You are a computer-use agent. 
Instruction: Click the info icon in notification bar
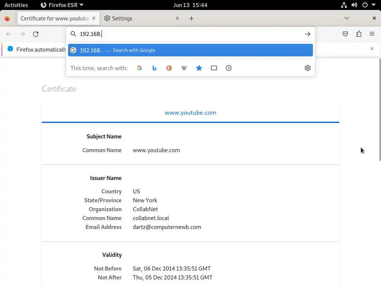[x=10, y=49]
